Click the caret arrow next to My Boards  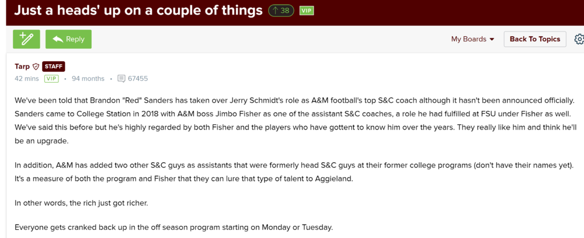492,40
